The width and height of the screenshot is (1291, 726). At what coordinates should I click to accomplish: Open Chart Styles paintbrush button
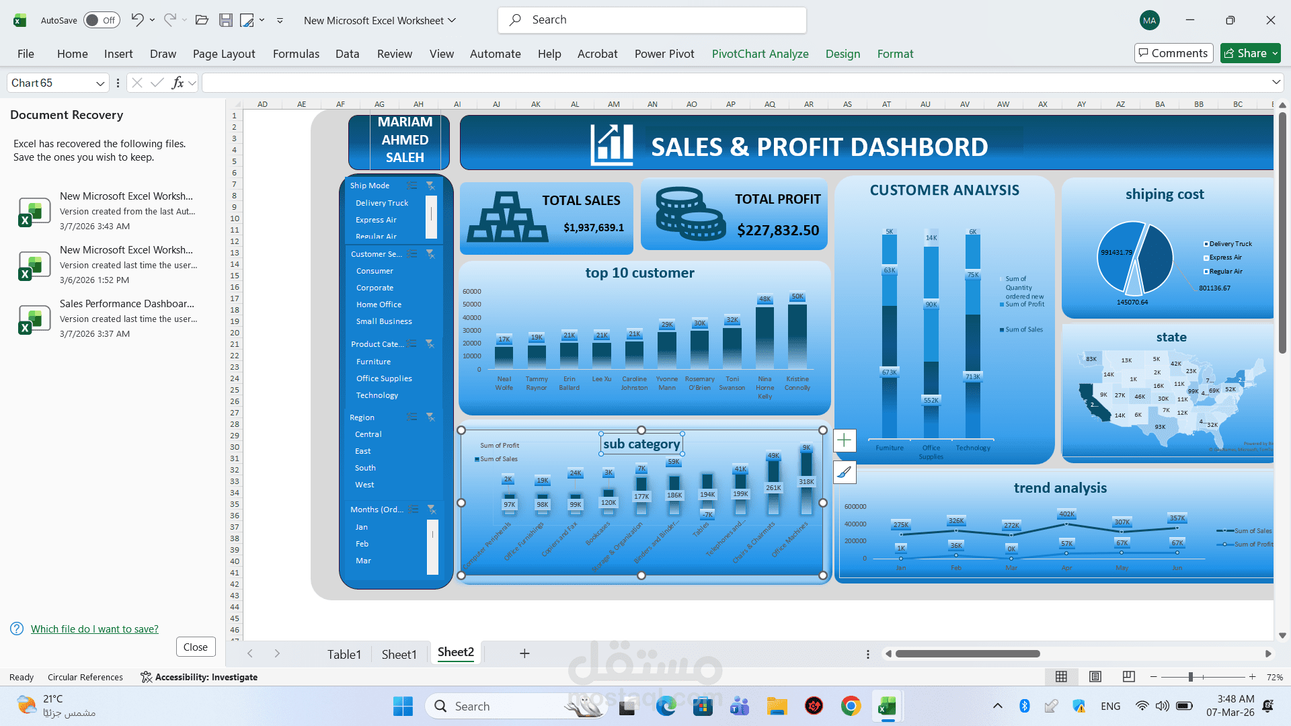pyautogui.click(x=845, y=472)
